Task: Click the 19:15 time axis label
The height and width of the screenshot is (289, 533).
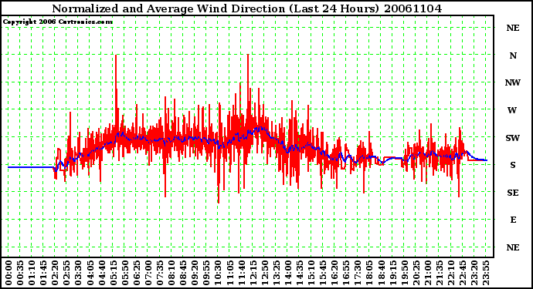Action: click(392, 273)
